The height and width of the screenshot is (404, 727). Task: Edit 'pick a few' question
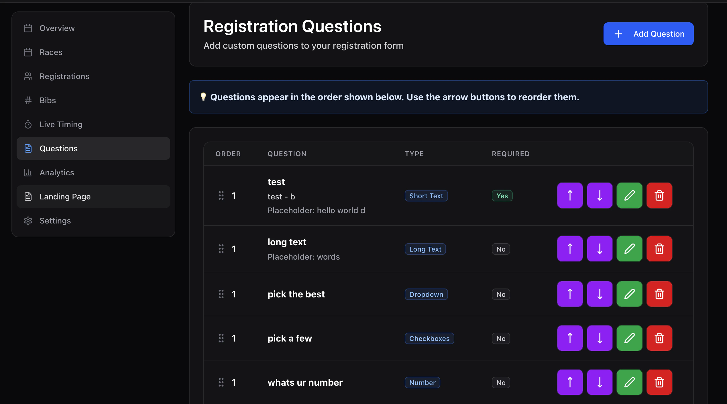(x=629, y=338)
